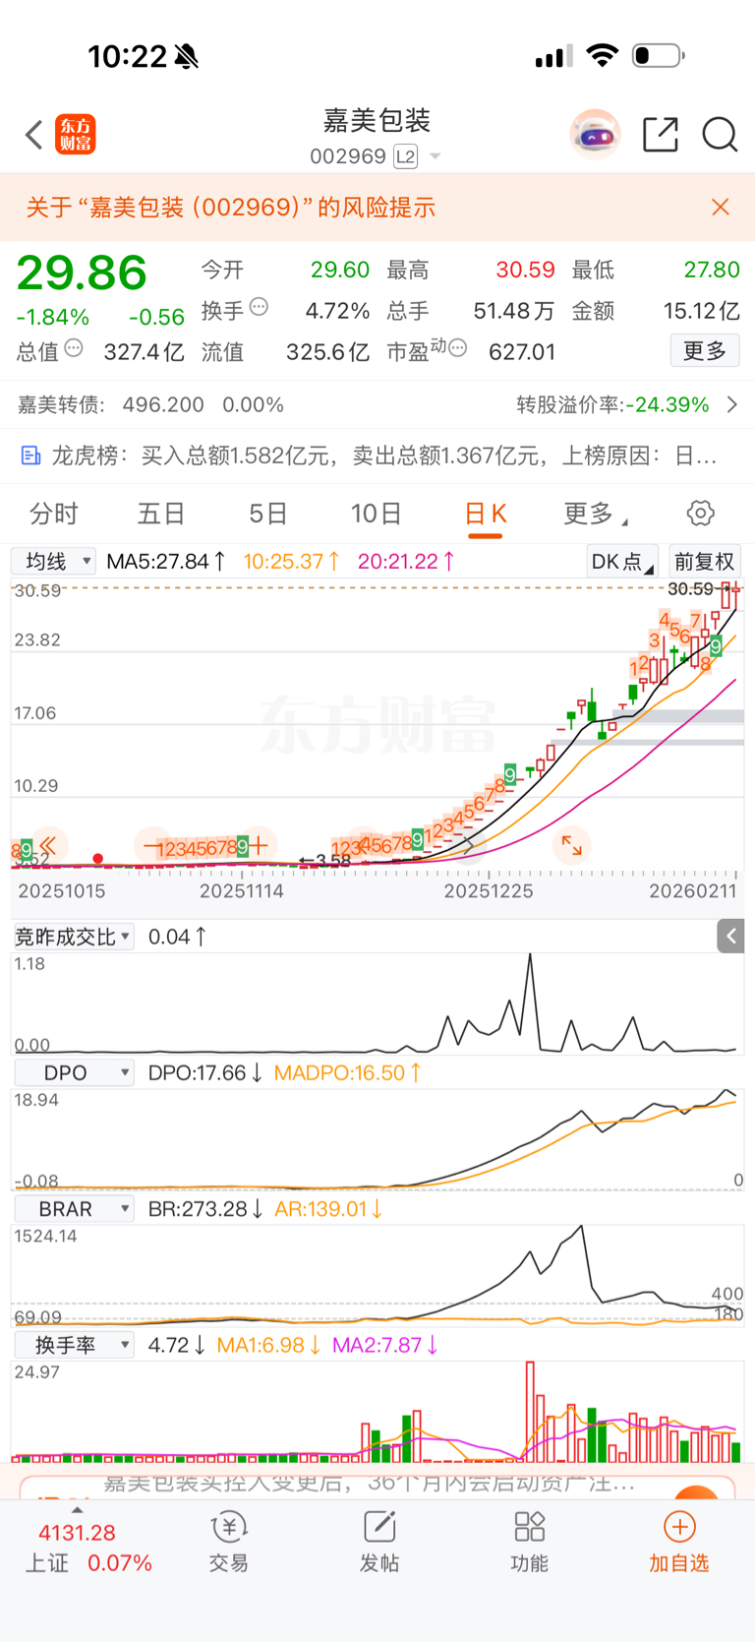Screen dimensions: 755x1642
Task: Tap the 最高 30.59 value
Action: tap(525, 270)
